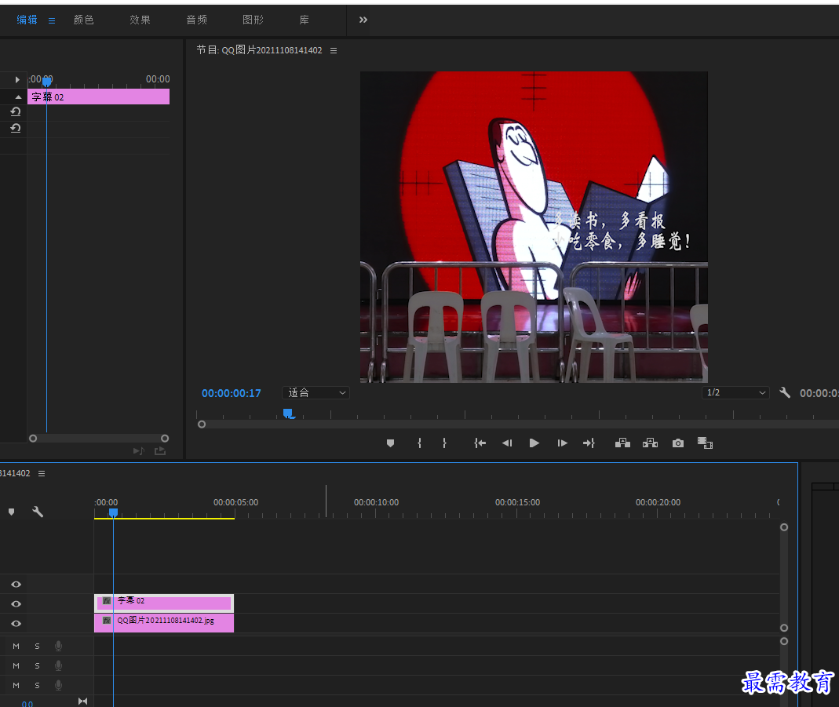Reset the first effect parameter
The image size is (839, 707).
16,111
